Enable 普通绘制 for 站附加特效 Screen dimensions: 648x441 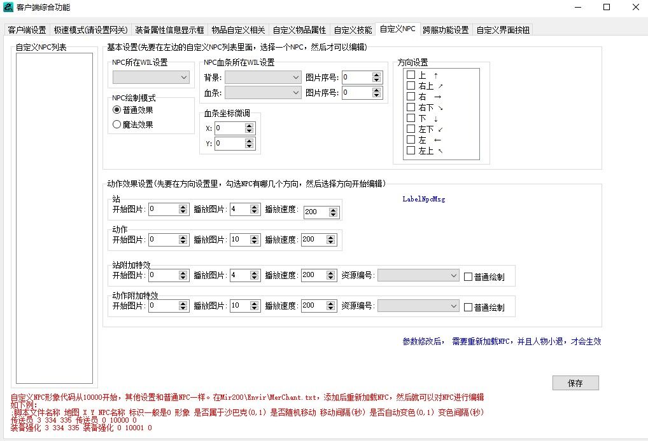[484, 277]
